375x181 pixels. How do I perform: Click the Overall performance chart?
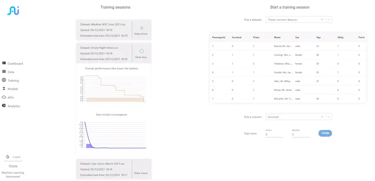point(114,88)
